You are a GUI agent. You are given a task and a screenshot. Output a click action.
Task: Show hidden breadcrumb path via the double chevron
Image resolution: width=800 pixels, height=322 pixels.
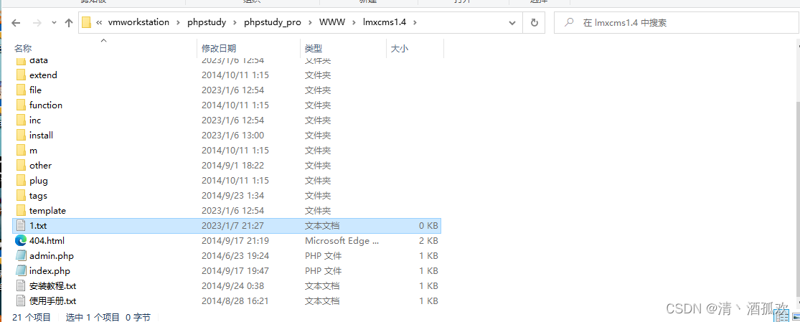[x=99, y=22]
